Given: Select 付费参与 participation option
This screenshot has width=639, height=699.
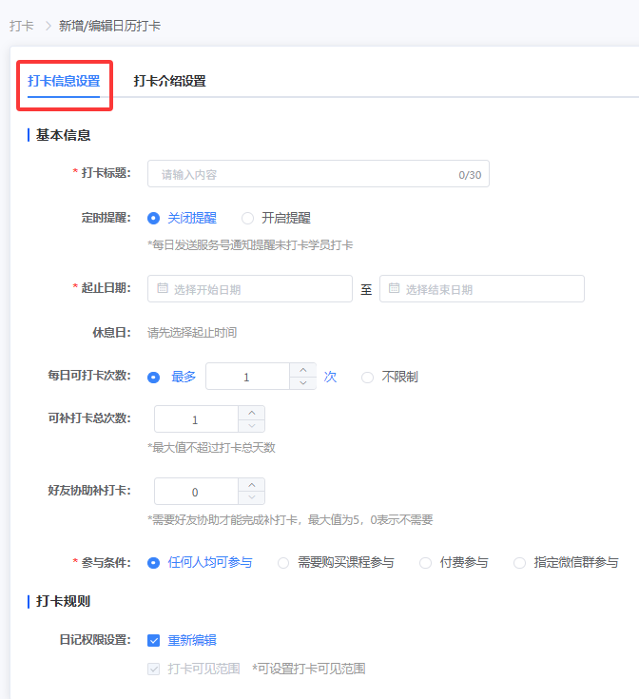Looking at the screenshot, I should pos(425,563).
